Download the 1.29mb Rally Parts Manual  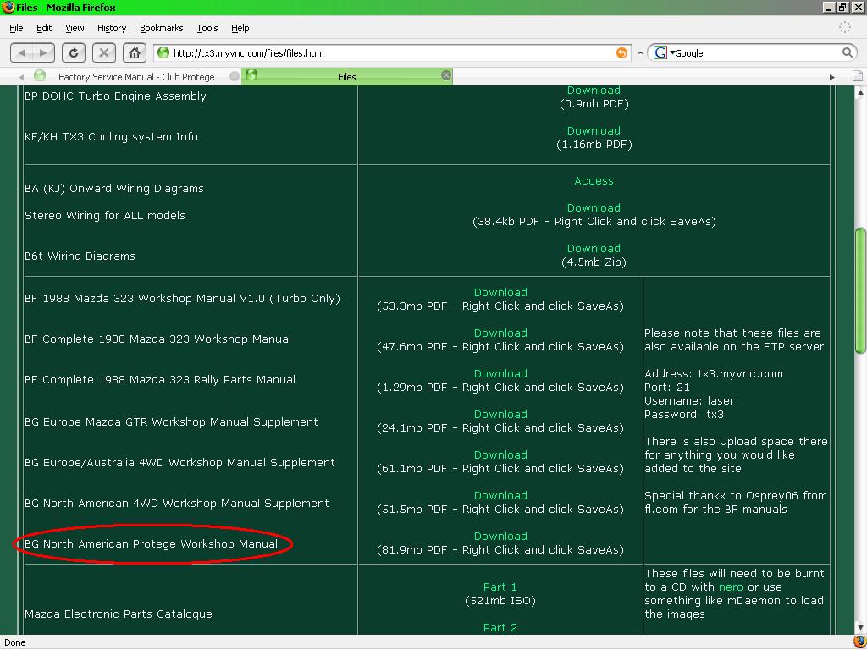click(x=500, y=373)
